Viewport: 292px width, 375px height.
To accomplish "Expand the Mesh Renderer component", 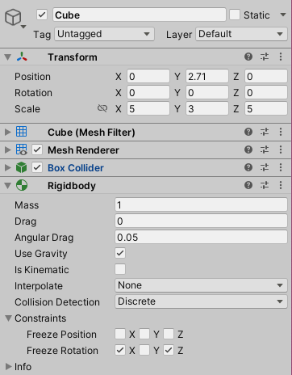I will (8, 150).
